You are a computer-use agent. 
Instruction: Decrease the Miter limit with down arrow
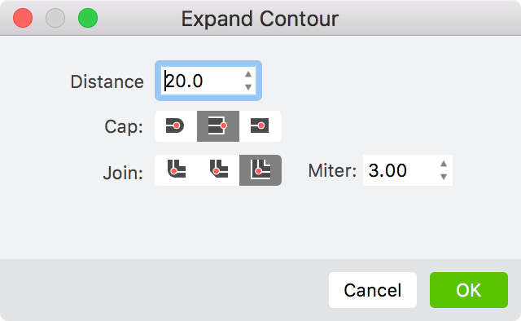444,177
